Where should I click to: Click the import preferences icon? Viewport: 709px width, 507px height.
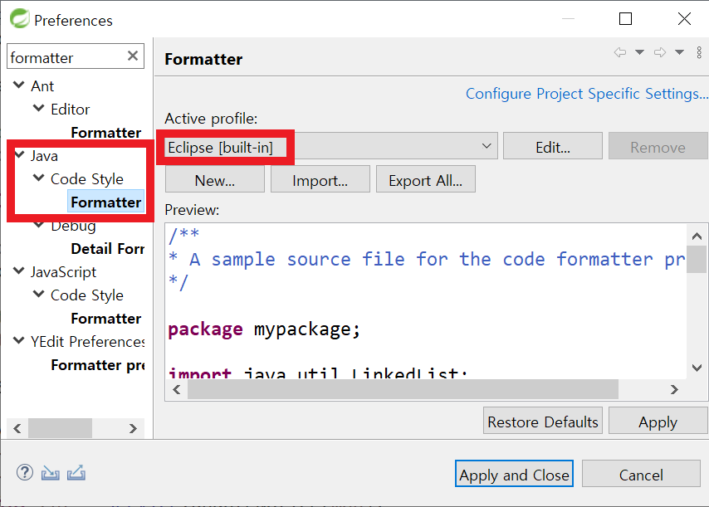pos(50,473)
